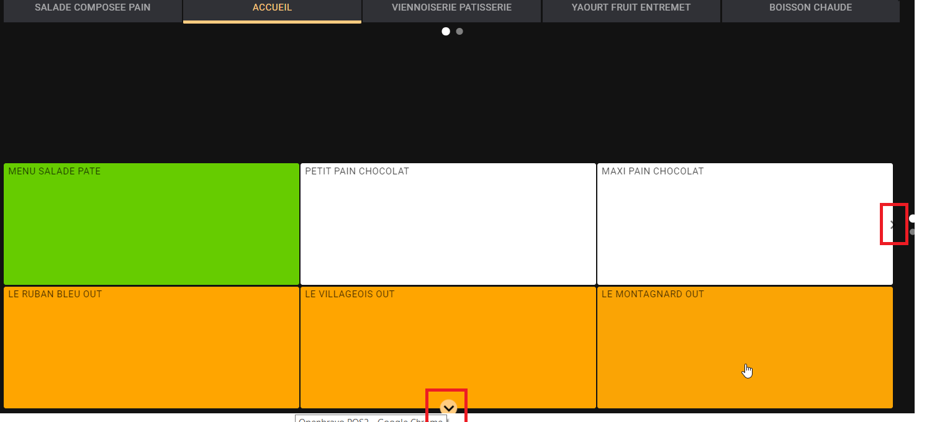932x422 pixels.
Task: Switch to the ACCUEIL tab
Action: [272, 8]
